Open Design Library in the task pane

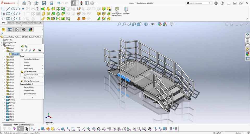point(247,40)
